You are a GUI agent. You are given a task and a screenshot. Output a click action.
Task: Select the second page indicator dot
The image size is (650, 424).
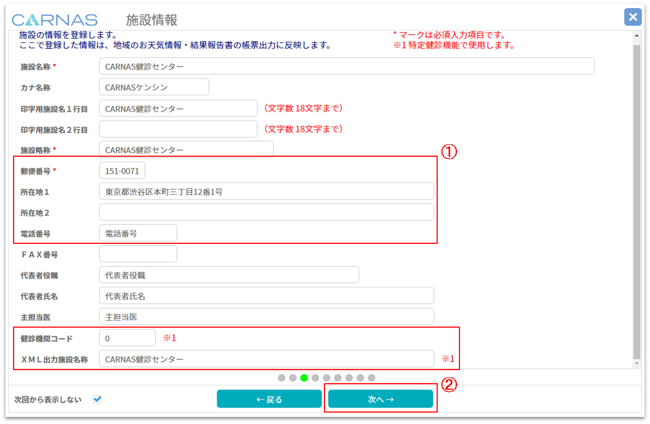coord(293,378)
